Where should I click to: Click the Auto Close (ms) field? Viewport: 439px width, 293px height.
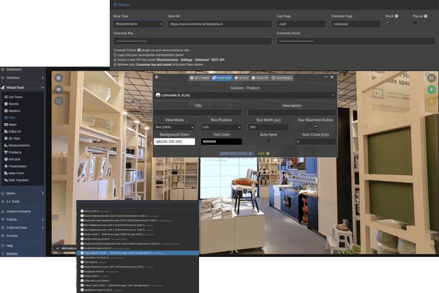(315, 141)
